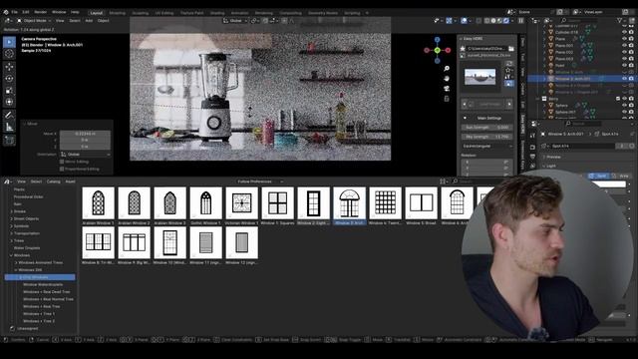Image resolution: width=638 pixels, height=359 pixels.
Task: Select the Rotate tool
Action: [x=9, y=79]
